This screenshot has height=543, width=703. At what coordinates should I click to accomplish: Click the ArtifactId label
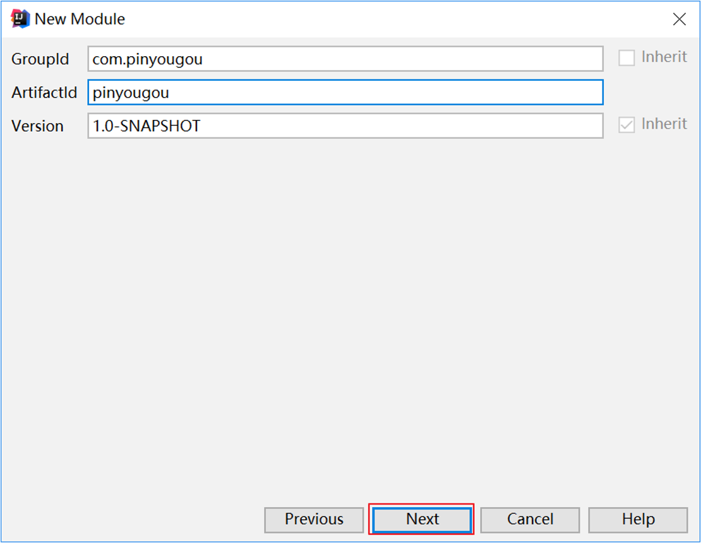click(x=44, y=93)
